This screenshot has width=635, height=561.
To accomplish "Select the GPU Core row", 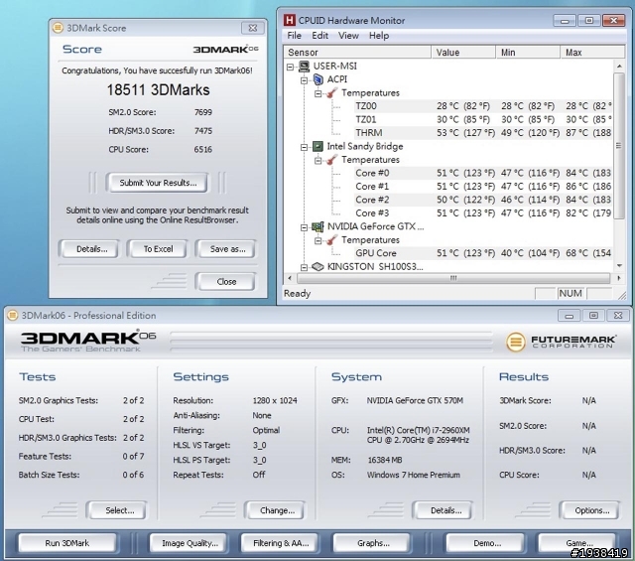I will click(x=482, y=253).
